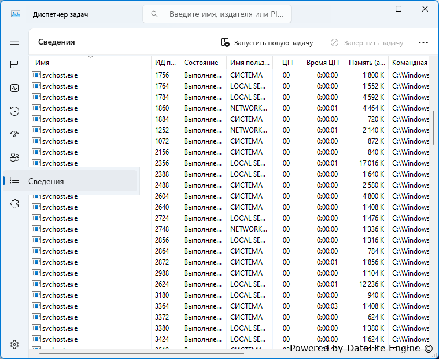This screenshot has height=359, width=439.
Task: Open the App history page icon
Action: coord(14,111)
